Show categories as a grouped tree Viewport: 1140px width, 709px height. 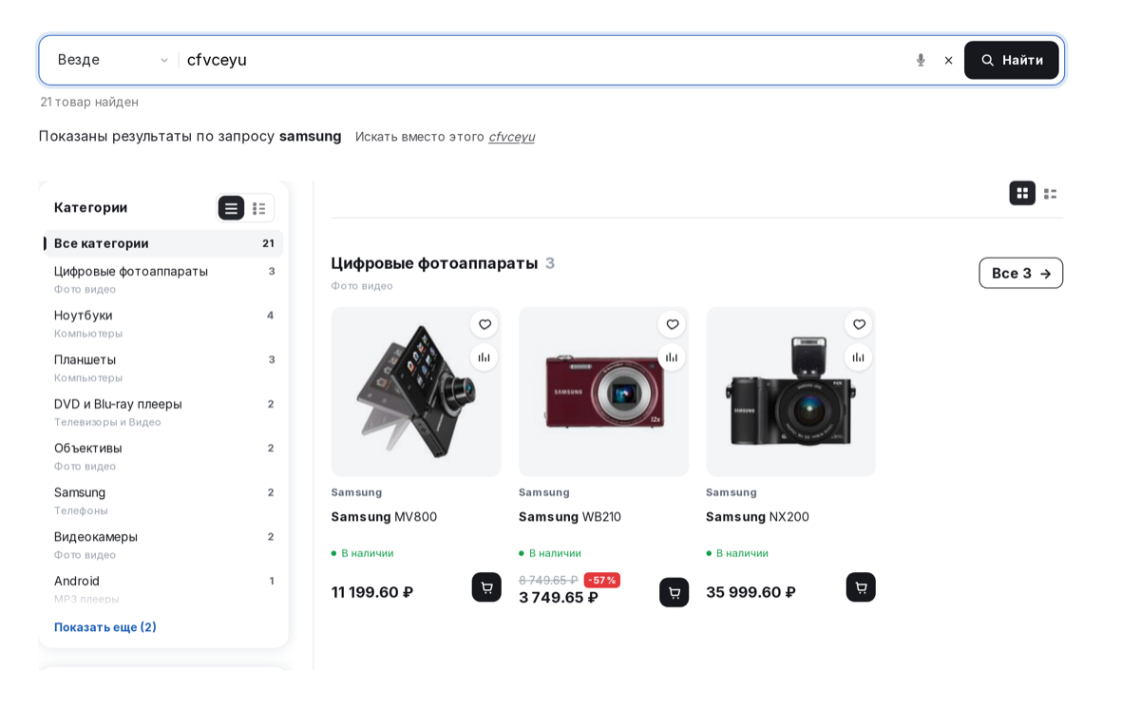(x=258, y=208)
